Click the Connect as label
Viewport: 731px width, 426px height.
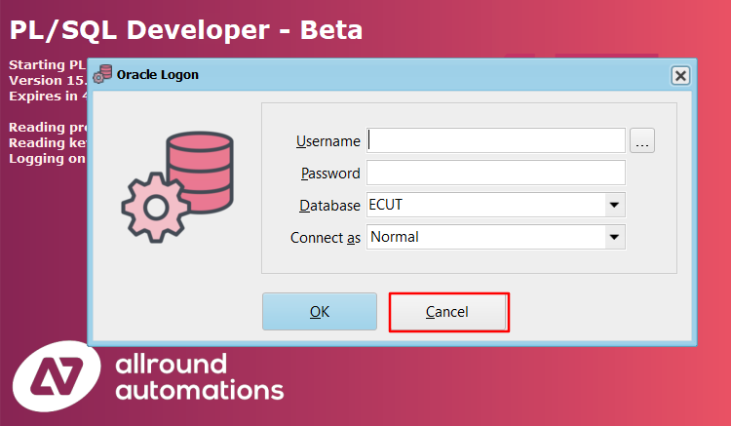[326, 237]
